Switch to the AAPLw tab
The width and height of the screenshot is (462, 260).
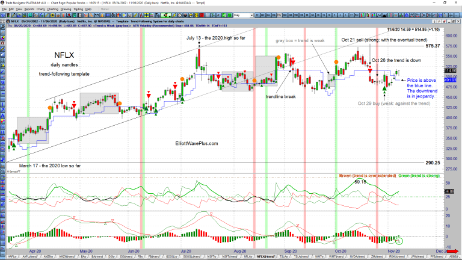12,257
